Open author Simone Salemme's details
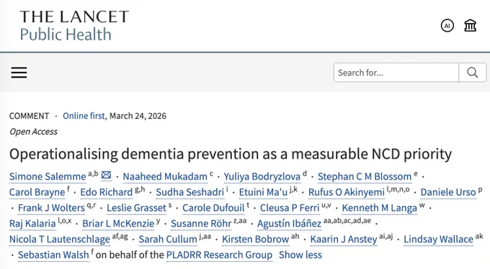The height and width of the screenshot is (269, 490). coord(48,177)
